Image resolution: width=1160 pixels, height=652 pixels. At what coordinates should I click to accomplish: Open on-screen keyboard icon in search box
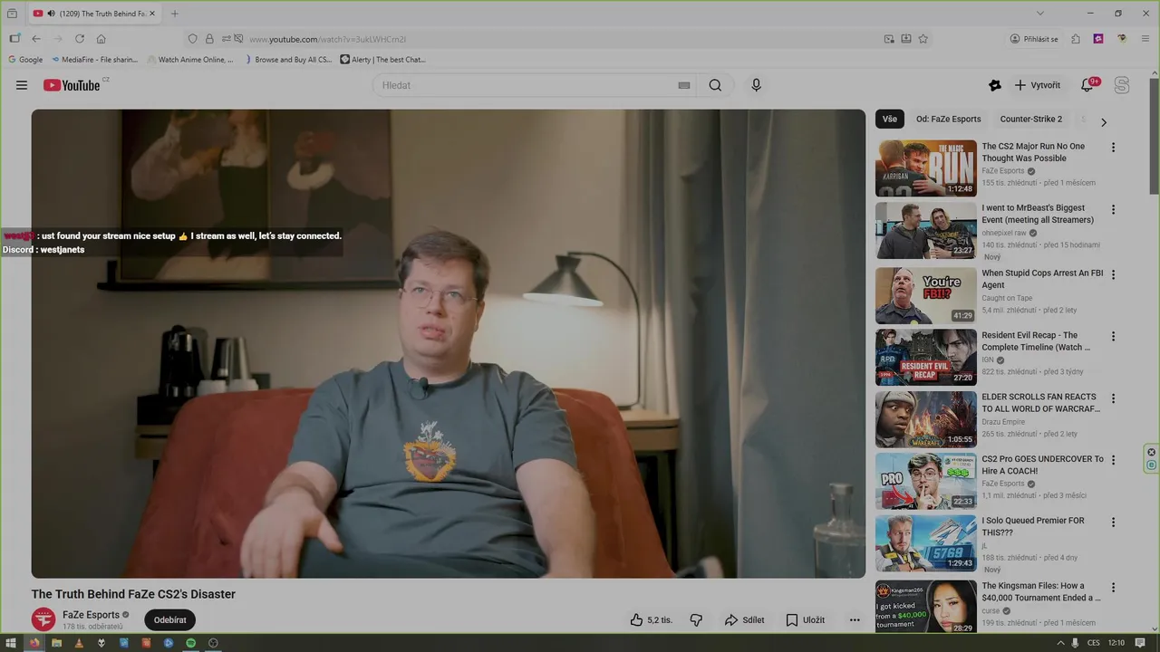click(x=684, y=85)
